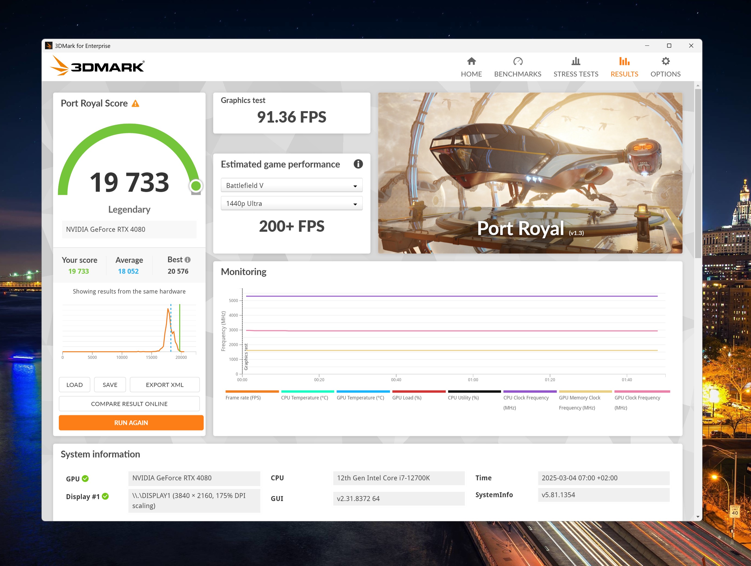
Task: Click the 3DMark app icon in title bar
Action: pyautogui.click(x=48, y=45)
